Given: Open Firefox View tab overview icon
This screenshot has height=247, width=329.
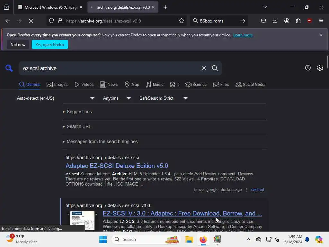Looking at the screenshot, I should [x=6, y=7].
